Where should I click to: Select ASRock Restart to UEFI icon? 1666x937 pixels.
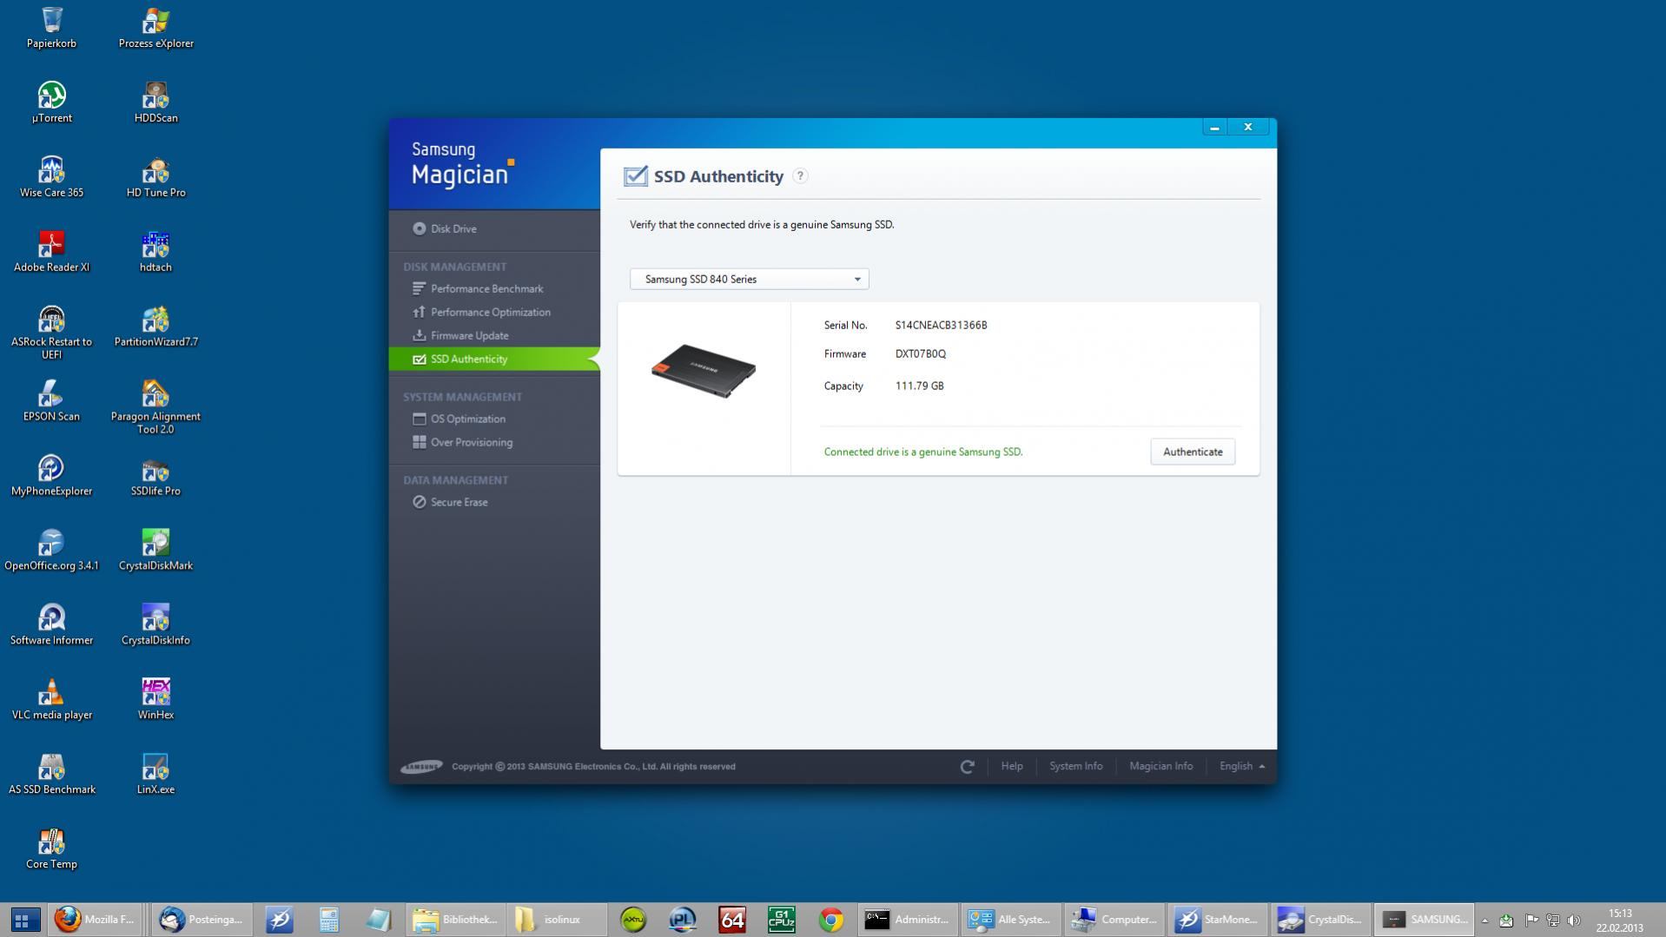pyautogui.click(x=51, y=333)
